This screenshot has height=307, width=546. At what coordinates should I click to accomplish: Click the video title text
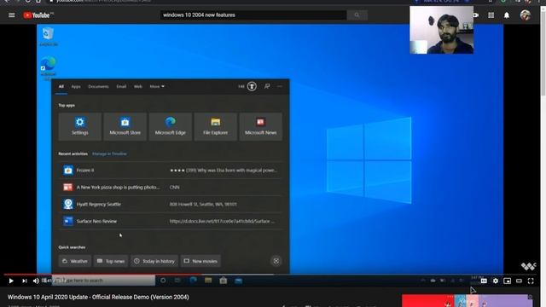98,298
